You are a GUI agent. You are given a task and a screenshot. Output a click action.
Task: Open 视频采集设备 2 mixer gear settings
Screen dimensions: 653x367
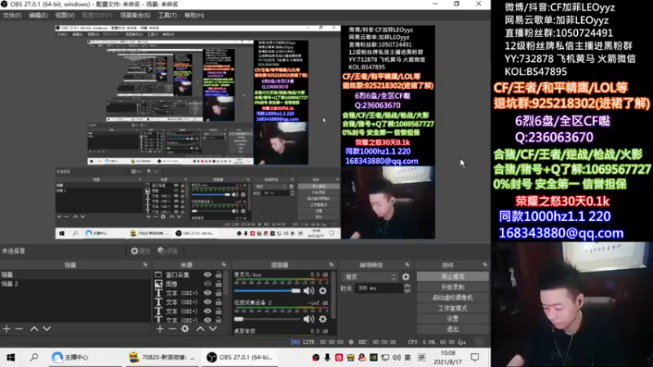tap(322, 319)
